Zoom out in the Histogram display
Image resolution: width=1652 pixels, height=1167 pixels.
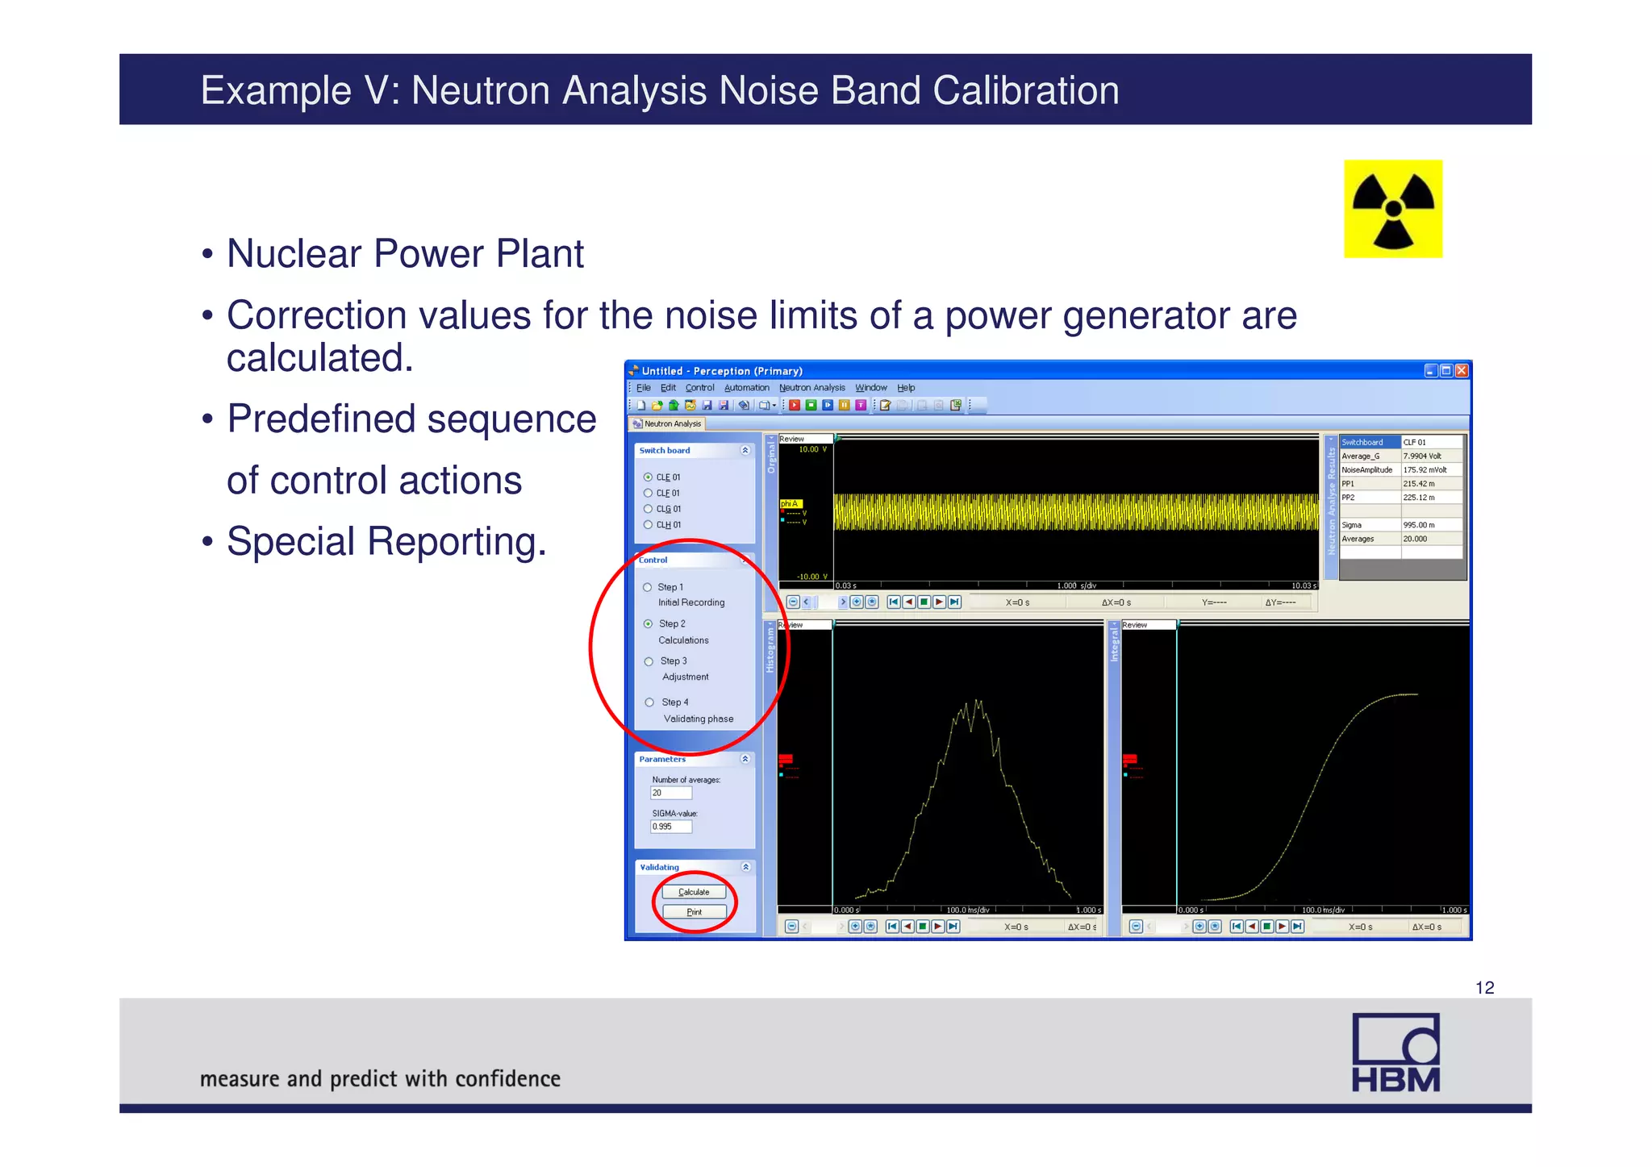pyautogui.click(x=791, y=927)
